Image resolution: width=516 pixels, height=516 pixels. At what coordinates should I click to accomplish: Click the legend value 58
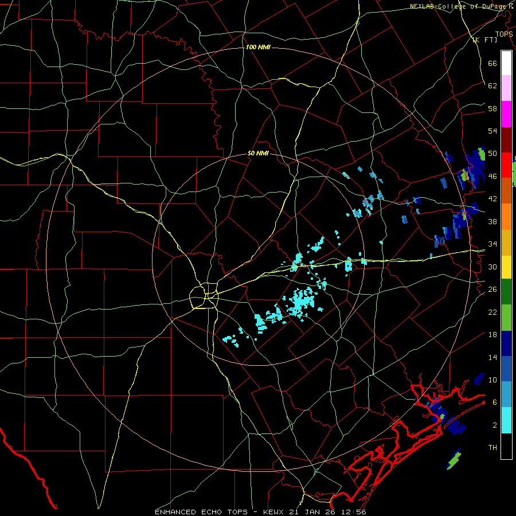492,108
